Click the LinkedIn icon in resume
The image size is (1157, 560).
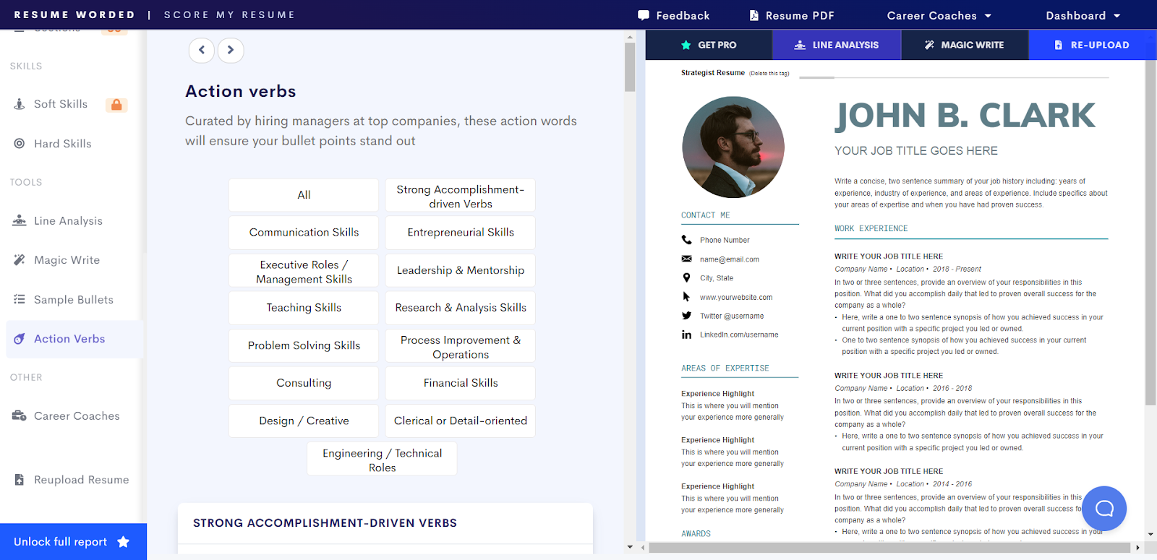686,335
